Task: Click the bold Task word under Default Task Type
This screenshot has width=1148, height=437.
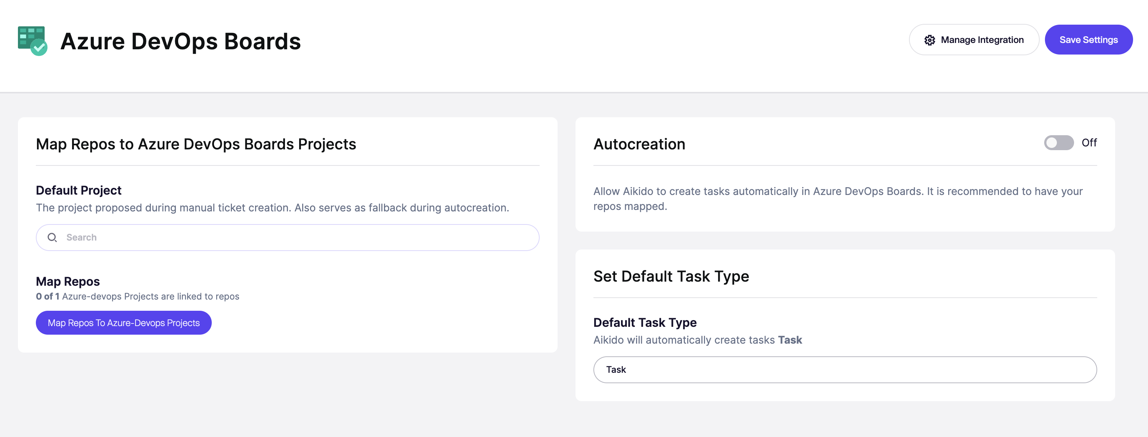Action: click(x=790, y=340)
